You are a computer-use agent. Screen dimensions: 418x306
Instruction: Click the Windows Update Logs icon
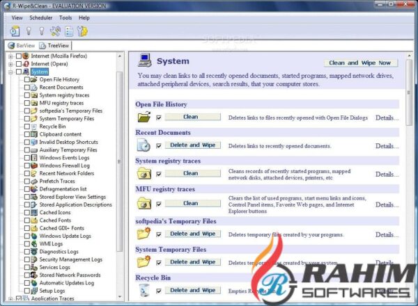[x=34, y=236]
